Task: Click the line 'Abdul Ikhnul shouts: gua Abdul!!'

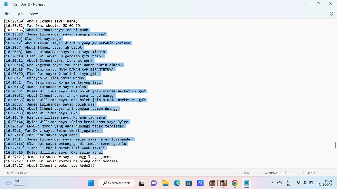Action: 49,166
